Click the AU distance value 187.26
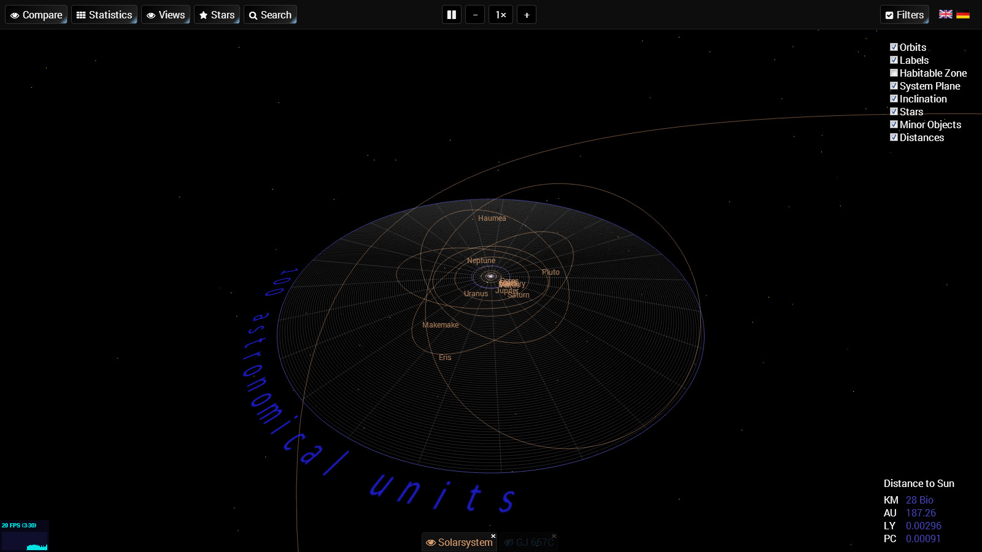Image resolution: width=982 pixels, height=552 pixels. (x=921, y=513)
